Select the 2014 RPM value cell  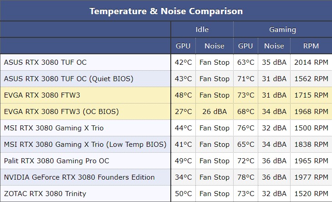tap(311, 62)
